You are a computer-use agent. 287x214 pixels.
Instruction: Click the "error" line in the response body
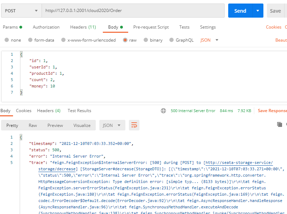coord(67,156)
